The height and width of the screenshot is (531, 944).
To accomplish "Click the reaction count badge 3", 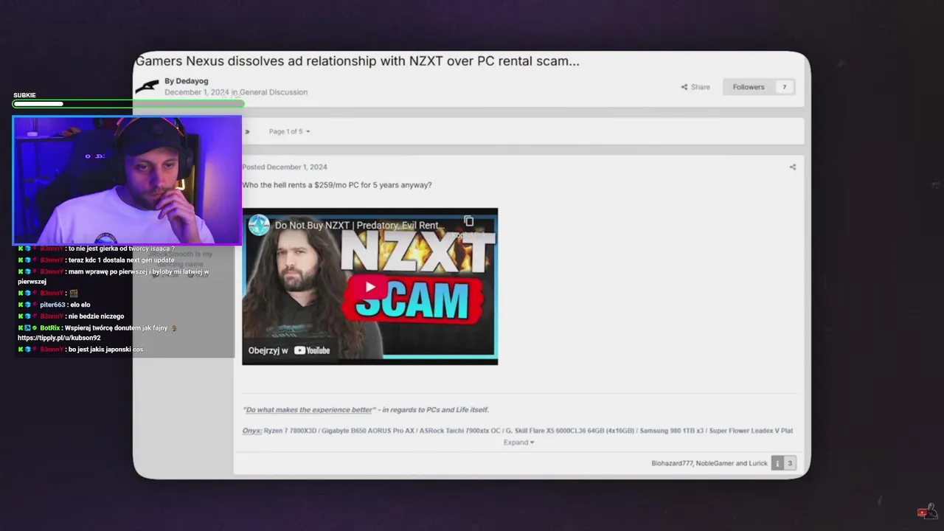I will (x=790, y=463).
